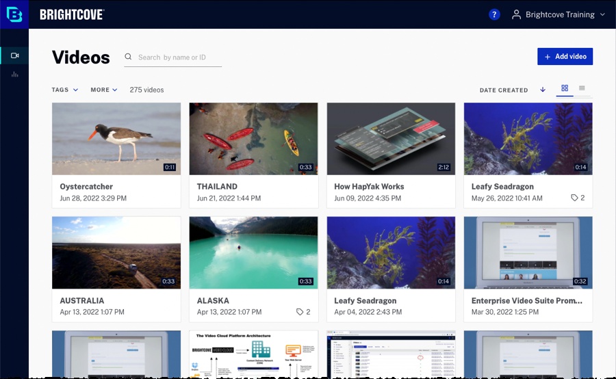Open the MORE filter dropdown
This screenshot has width=616, height=379.
click(104, 90)
